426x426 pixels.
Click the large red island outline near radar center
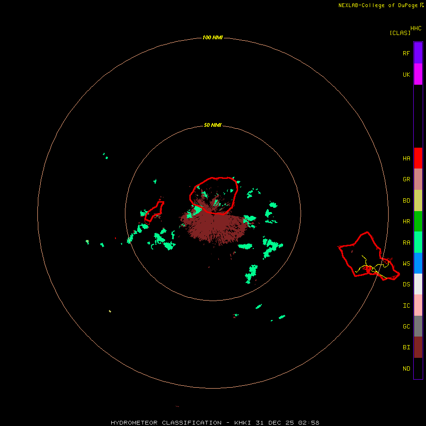click(x=214, y=196)
